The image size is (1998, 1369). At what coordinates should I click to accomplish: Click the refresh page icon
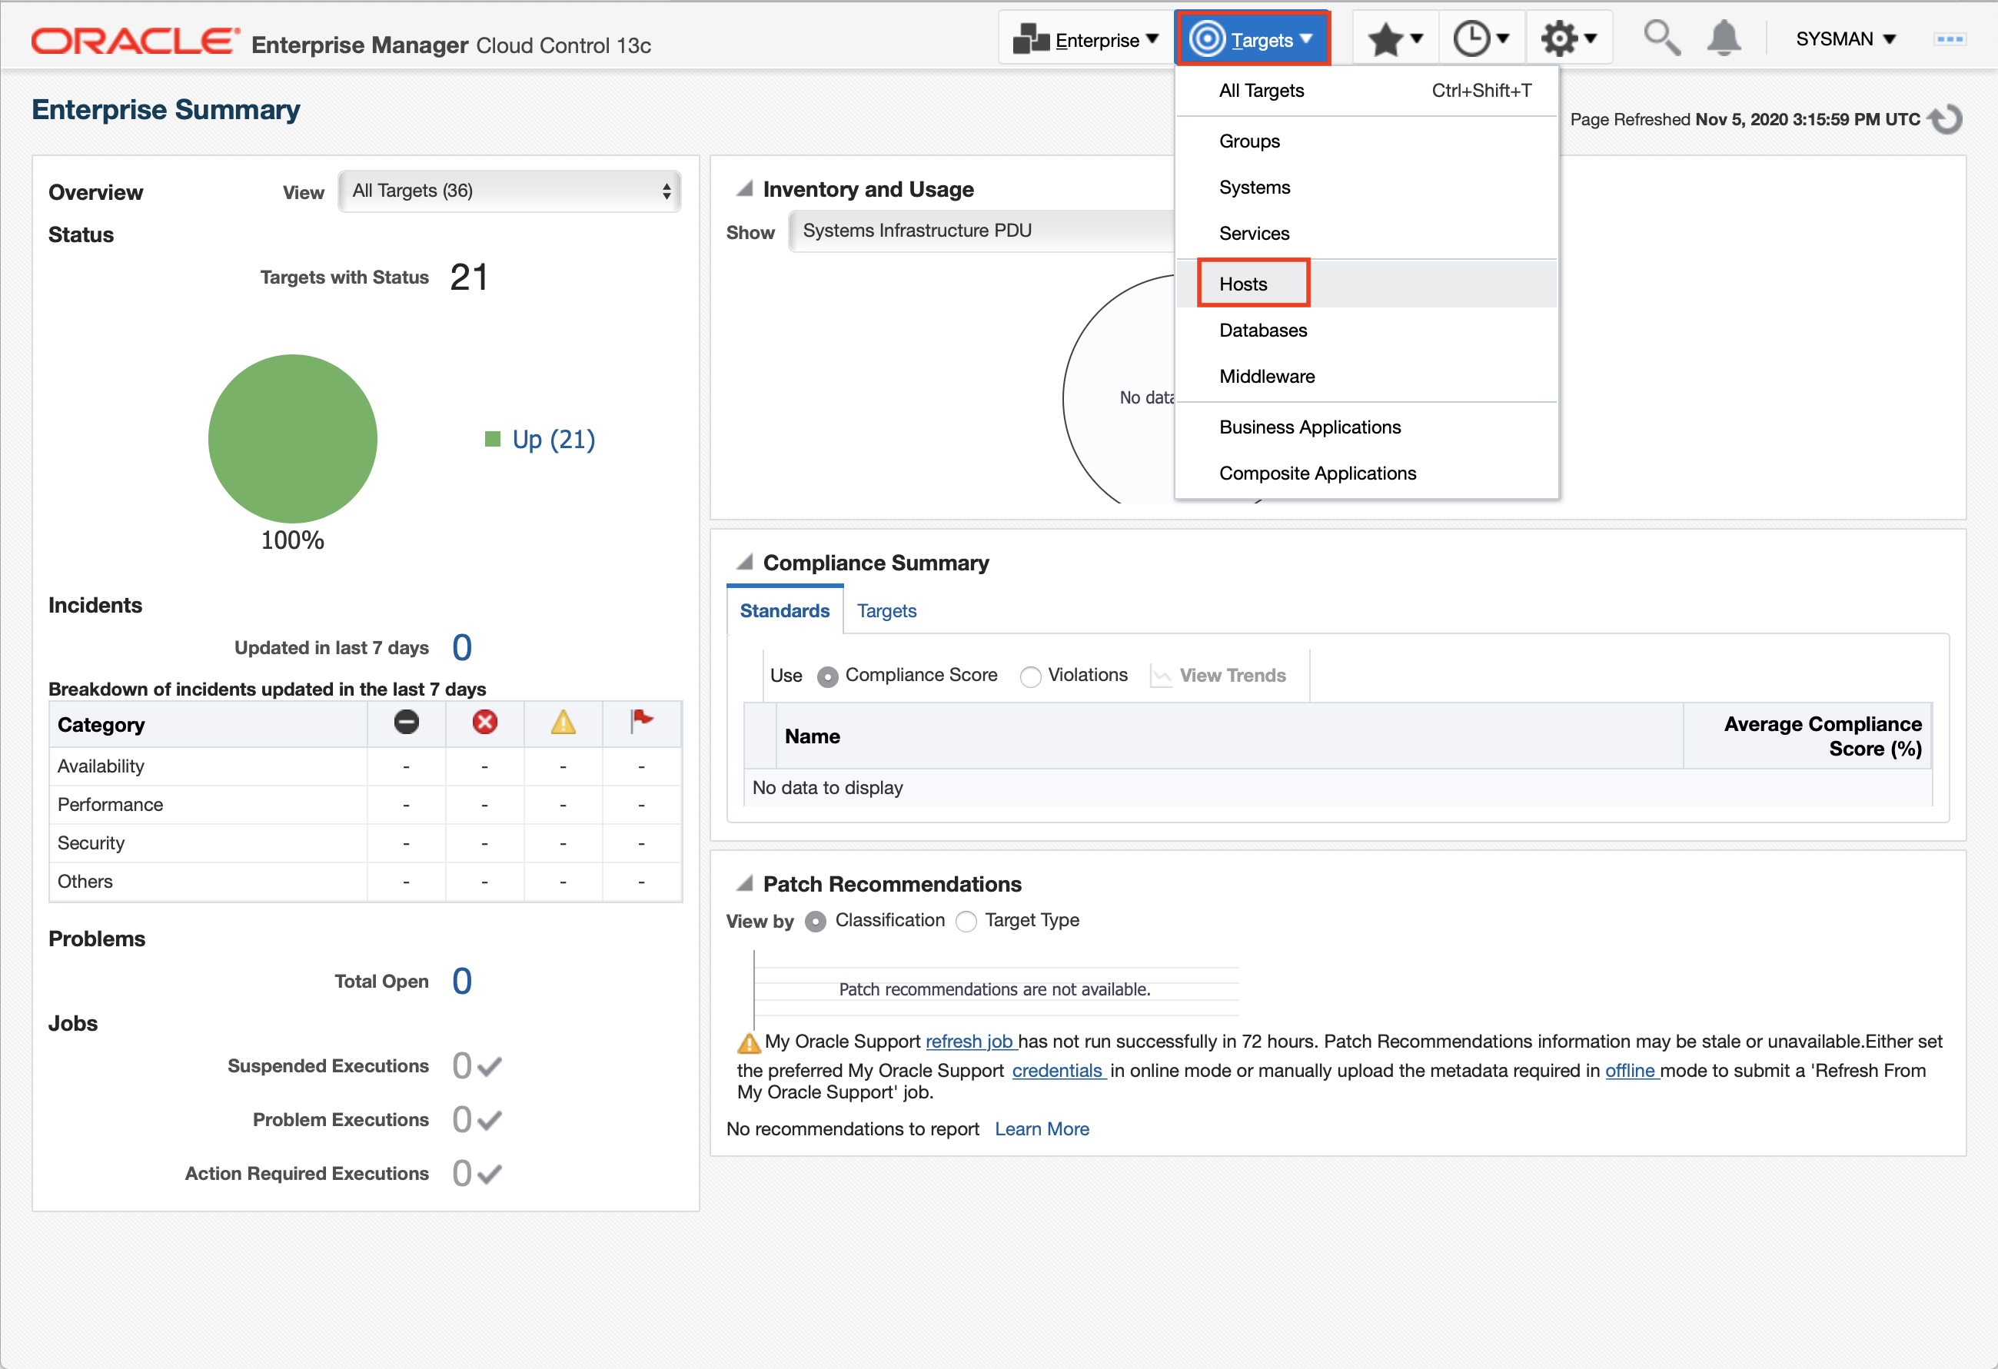click(x=1946, y=118)
